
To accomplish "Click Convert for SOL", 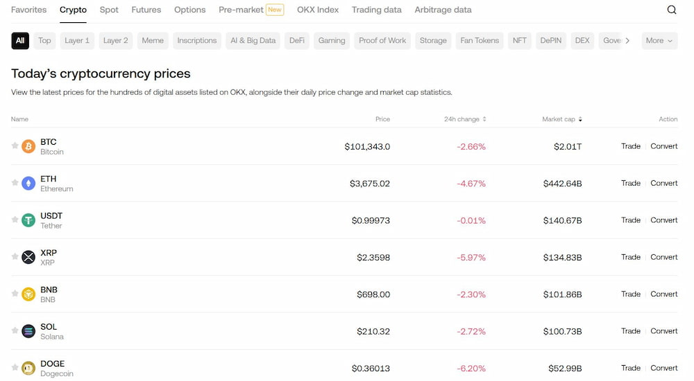I will click(664, 331).
